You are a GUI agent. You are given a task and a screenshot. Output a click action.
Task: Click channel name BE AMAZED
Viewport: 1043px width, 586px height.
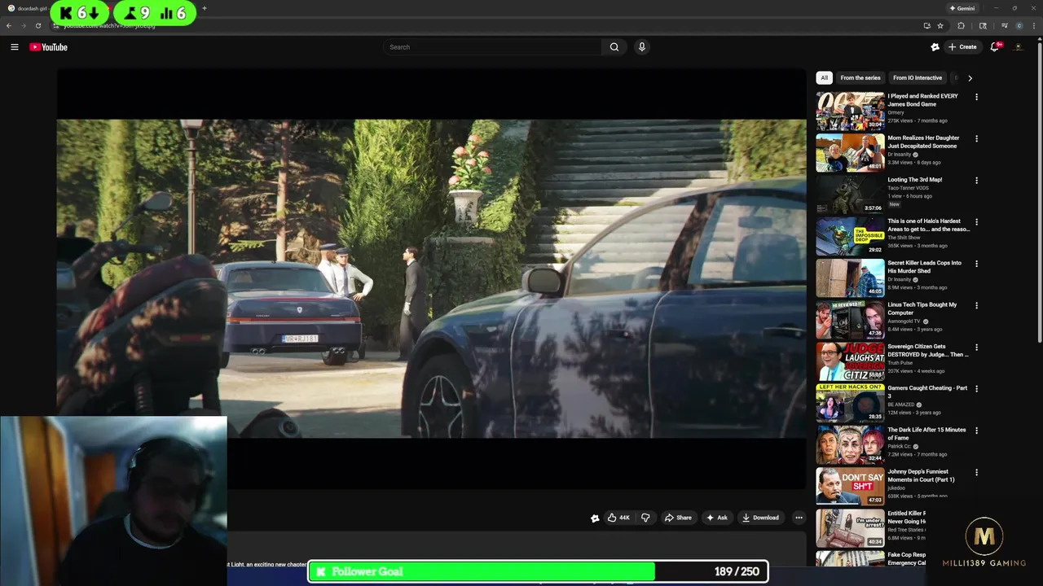point(901,405)
